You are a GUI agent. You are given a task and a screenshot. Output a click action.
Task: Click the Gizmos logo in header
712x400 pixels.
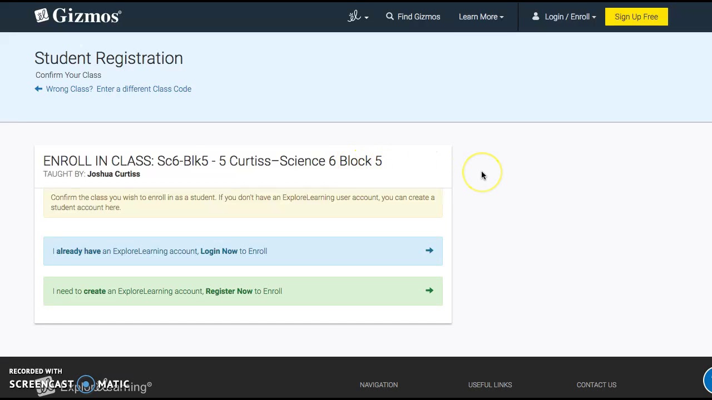[78, 16]
